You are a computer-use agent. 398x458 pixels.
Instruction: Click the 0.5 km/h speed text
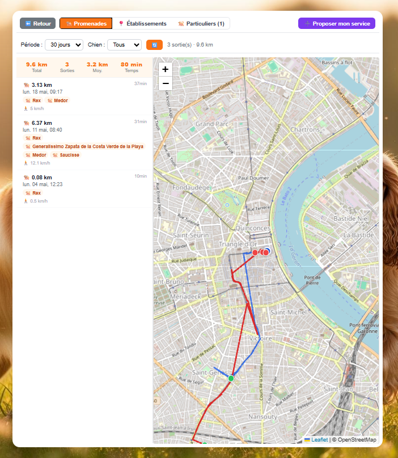(39, 201)
